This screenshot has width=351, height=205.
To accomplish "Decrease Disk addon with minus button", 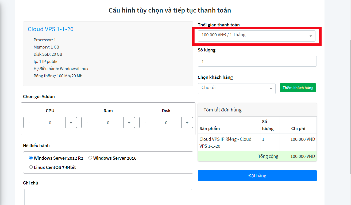I will (x=145, y=123).
